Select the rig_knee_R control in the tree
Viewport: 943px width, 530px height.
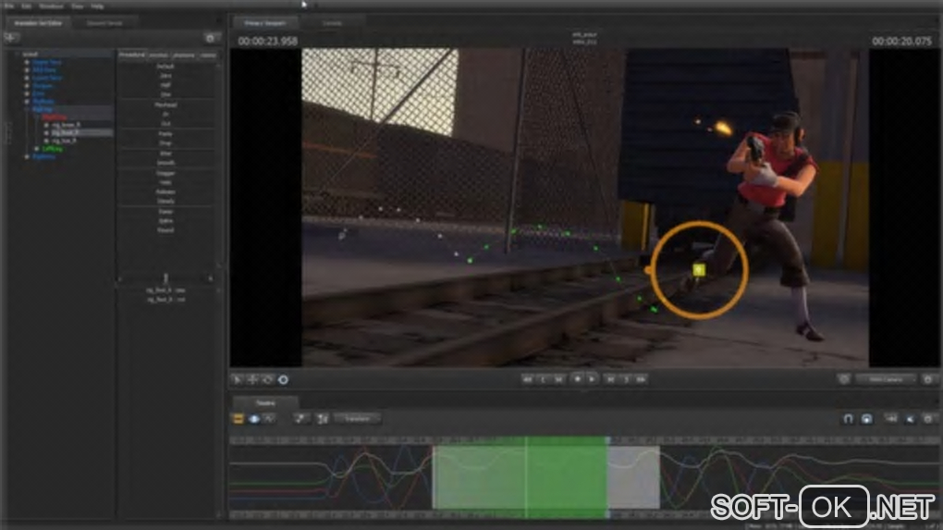(x=66, y=125)
